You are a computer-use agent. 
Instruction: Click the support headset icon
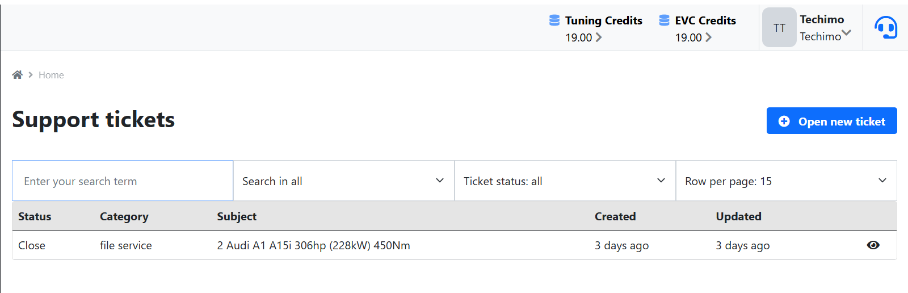point(885,27)
